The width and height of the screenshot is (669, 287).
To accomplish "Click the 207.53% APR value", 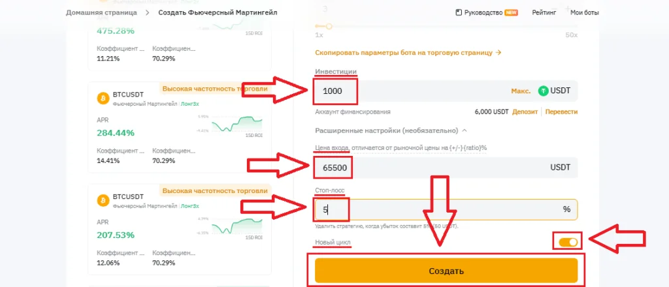I will (x=115, y=235).
